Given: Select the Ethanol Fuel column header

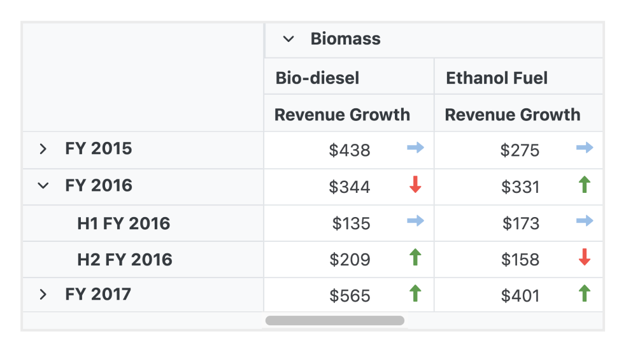Looking at the screenshot, I should (497, 78).
